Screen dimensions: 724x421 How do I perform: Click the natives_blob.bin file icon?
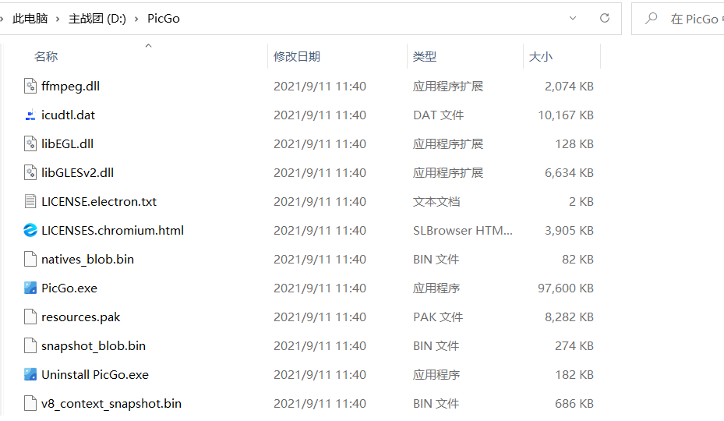30,260
